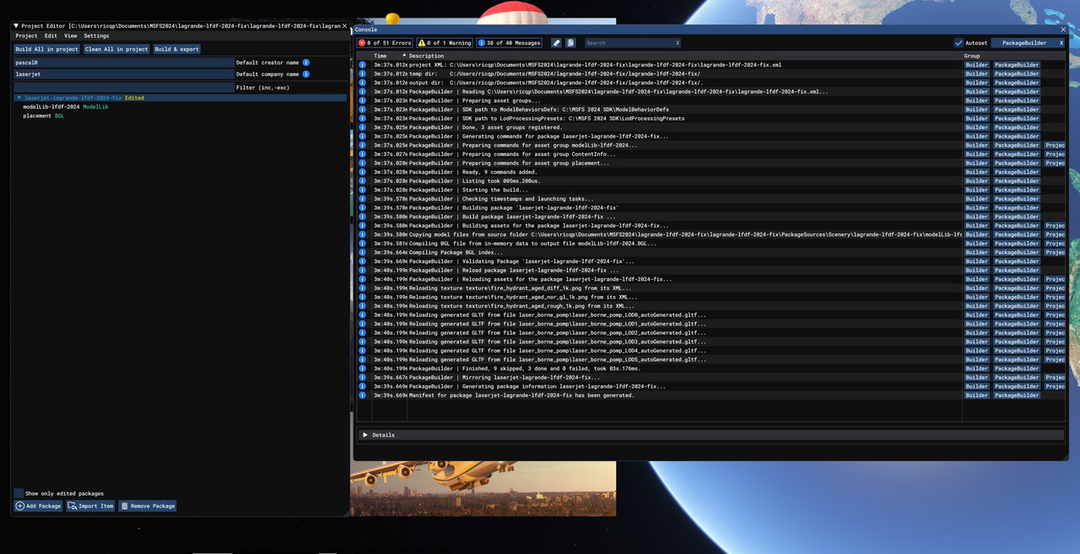Check 'Show only edited packages' box

19,493
